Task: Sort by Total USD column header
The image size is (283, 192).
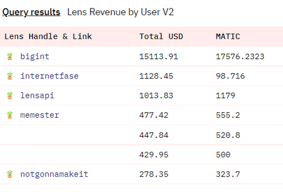Action: point(161,36)
